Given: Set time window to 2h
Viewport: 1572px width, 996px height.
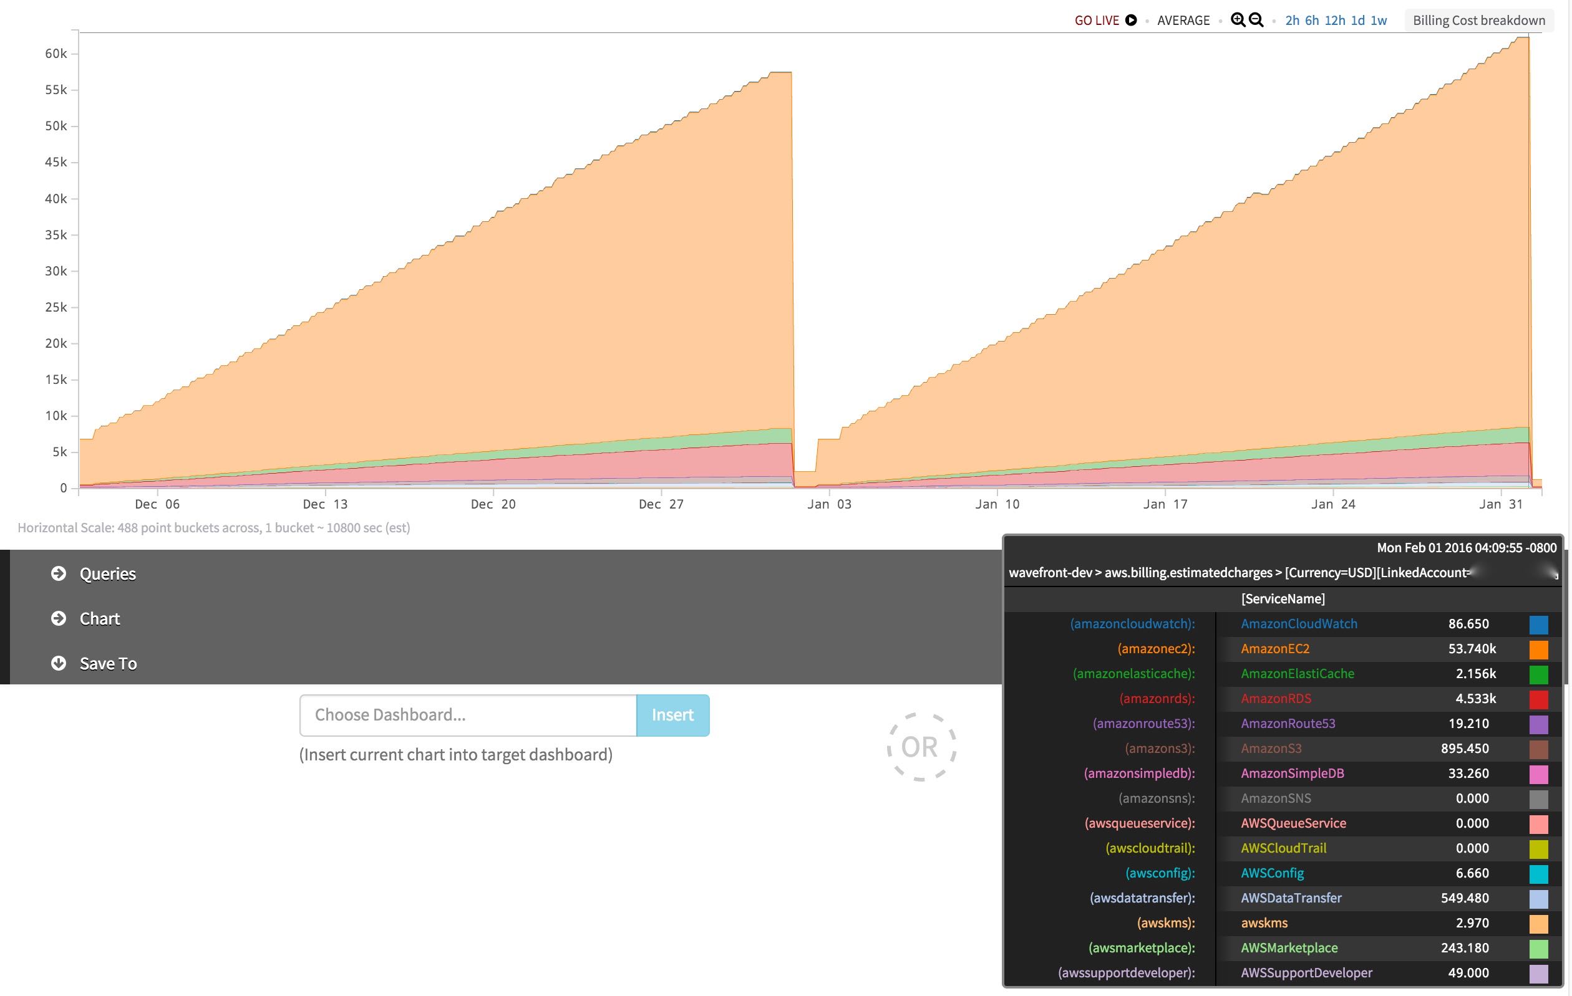Looking at the screenshot, I should tap(1292, 20).
